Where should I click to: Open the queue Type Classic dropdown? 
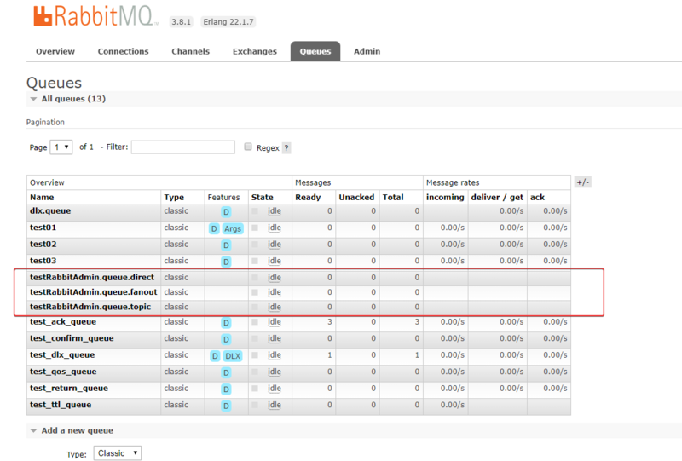click(x=118, y=453)
